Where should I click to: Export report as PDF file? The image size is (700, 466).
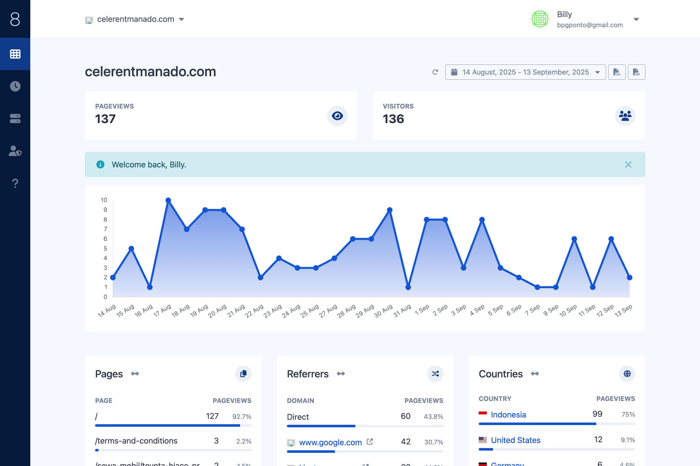point(636,72)
